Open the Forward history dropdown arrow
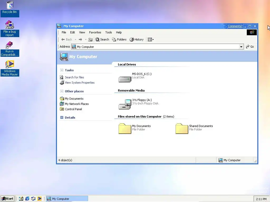The image size is (270, 202). click(86, 39)
